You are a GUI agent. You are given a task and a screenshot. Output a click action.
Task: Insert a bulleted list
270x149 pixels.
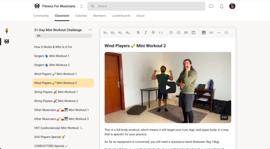pyautogui.click(x=171, y=33)
